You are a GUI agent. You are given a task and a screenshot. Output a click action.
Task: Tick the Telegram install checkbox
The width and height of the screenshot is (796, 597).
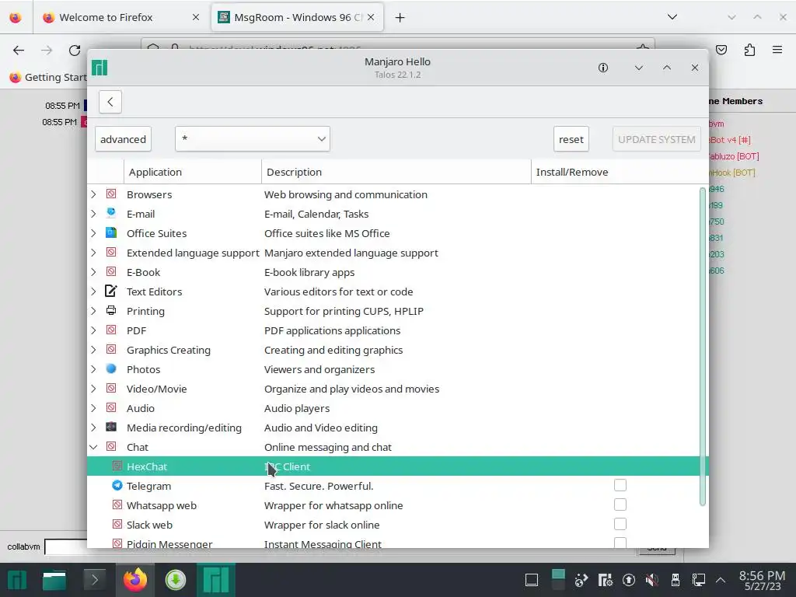620,485
